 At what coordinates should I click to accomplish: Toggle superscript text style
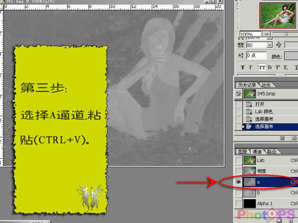pyautogui.click(x=278, y=67)
